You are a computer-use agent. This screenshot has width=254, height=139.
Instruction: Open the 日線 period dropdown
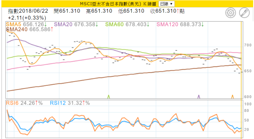[x=167, y=4]
